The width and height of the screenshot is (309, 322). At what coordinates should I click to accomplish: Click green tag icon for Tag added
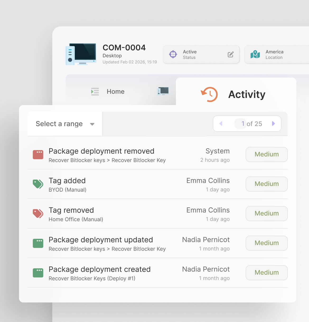pos(38,184)
